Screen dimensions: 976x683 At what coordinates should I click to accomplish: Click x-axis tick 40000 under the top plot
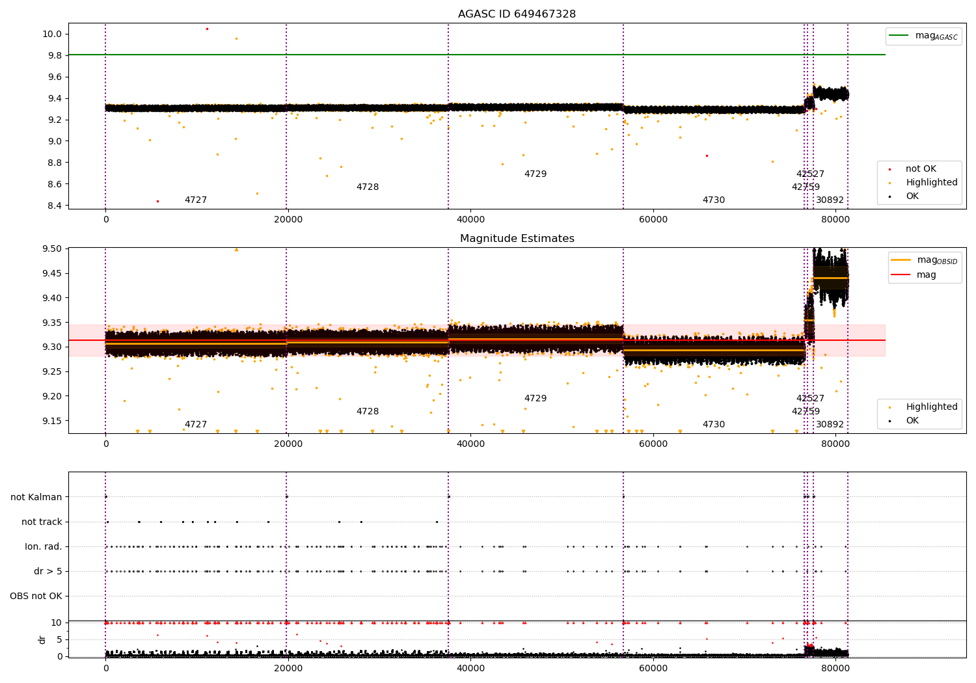(x=470, y=220)
